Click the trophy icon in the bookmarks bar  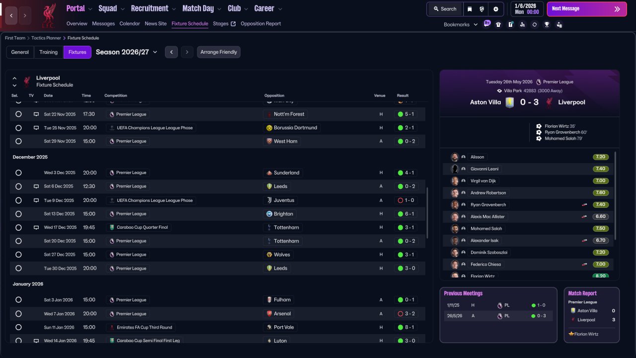pyautogui.click(x=547, y=24)
